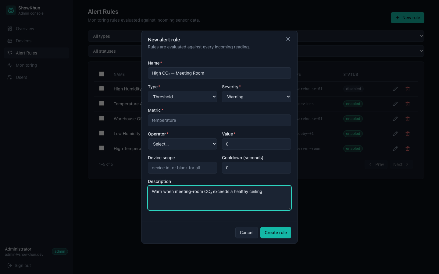Open the Severity dropdown showing Warning

256,97
